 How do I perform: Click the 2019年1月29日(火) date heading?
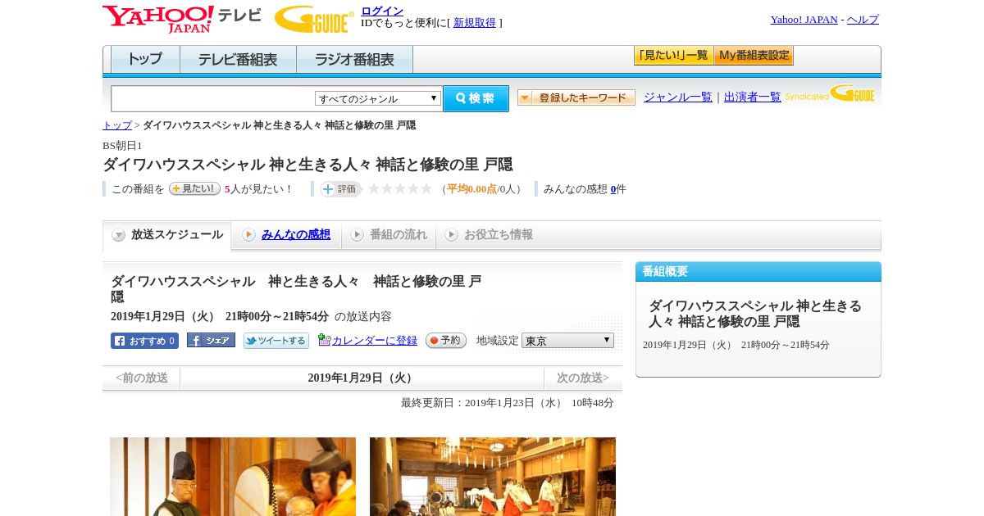362,378
